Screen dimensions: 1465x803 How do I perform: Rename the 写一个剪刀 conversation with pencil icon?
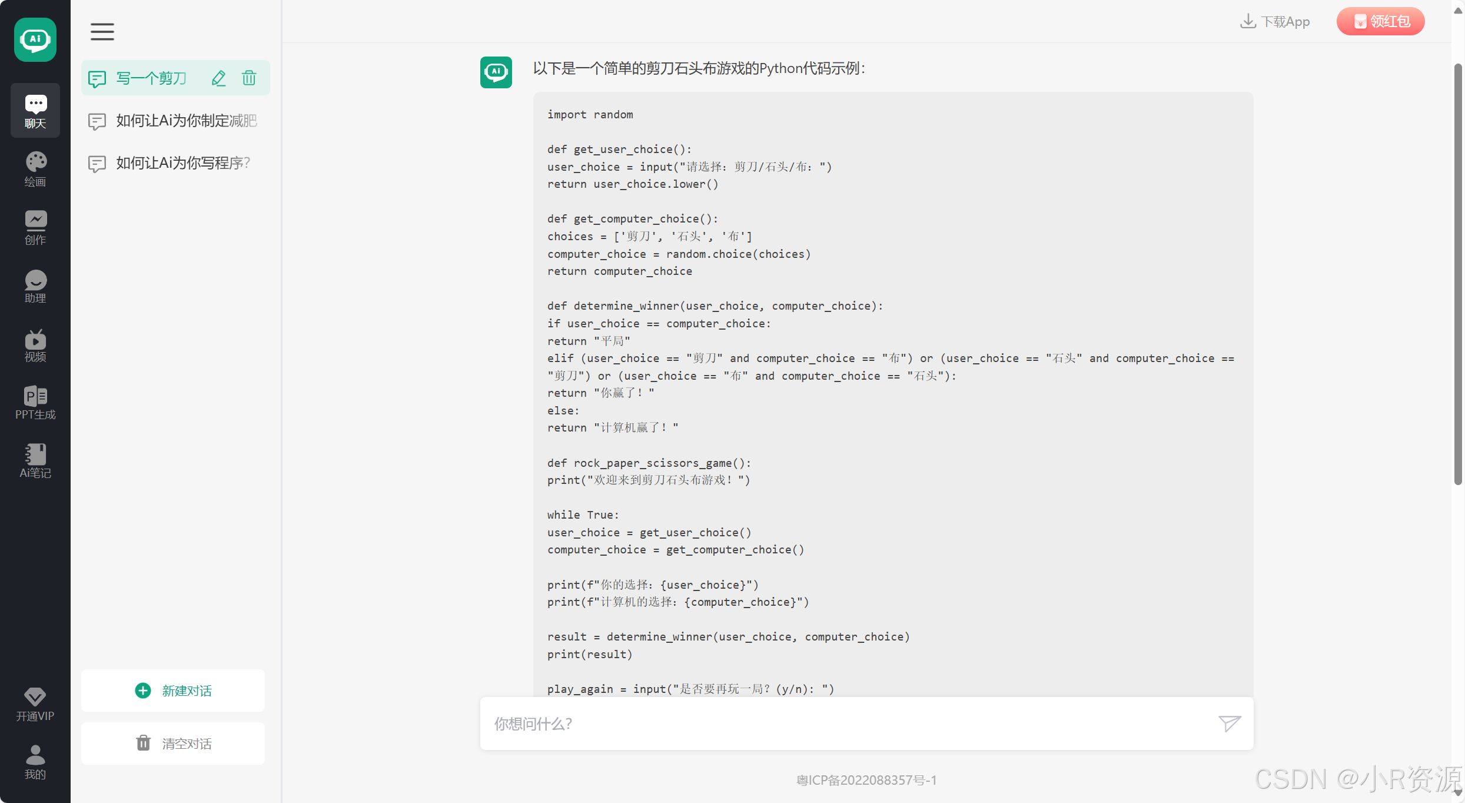pos(218,78)
